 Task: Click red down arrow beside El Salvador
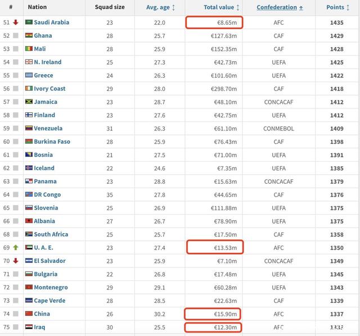[x=16, y=261]
